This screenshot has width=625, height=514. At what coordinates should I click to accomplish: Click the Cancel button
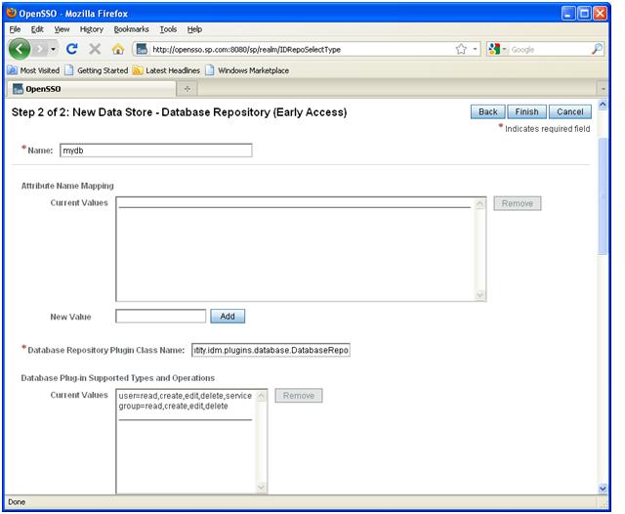point(570,112)
